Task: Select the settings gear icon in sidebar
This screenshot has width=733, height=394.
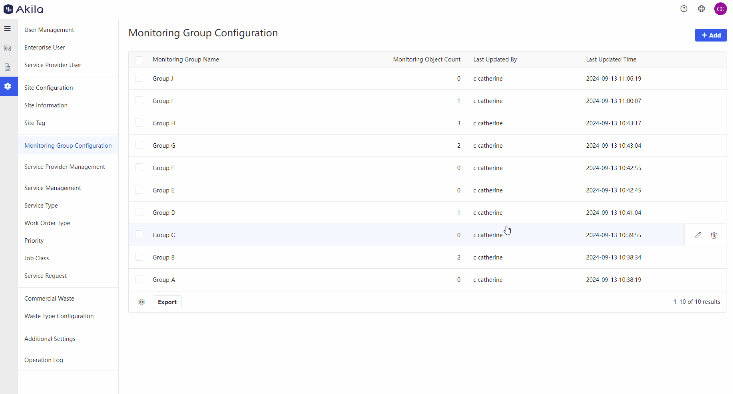Action: pyautogui.click(x=8, y=86)
